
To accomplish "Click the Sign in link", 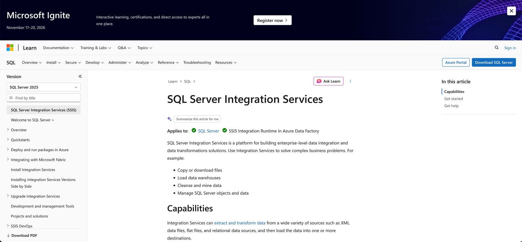I will 510,48.
